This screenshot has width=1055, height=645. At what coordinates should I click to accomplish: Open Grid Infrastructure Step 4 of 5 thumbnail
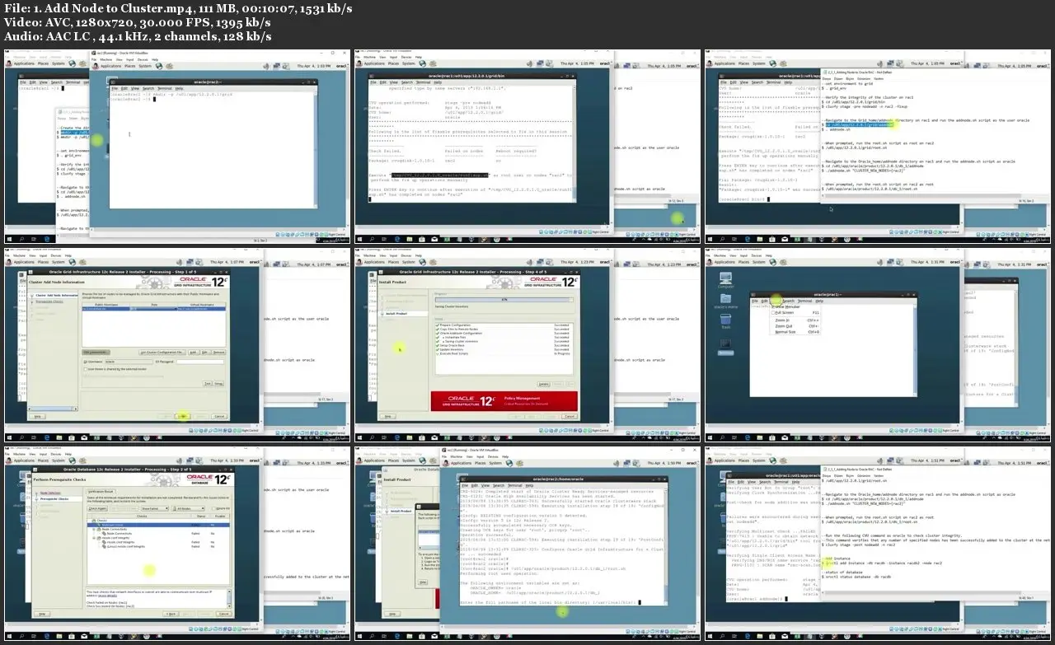527,346
